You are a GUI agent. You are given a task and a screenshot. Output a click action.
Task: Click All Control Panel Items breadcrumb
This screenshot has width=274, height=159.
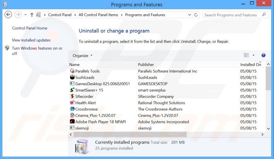(x=98, y=15)
